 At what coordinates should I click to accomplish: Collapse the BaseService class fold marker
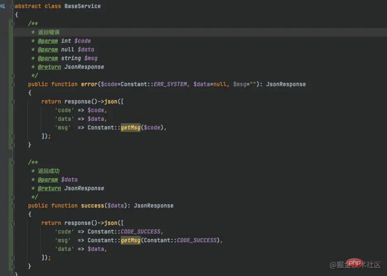click(x=12, y=7)
